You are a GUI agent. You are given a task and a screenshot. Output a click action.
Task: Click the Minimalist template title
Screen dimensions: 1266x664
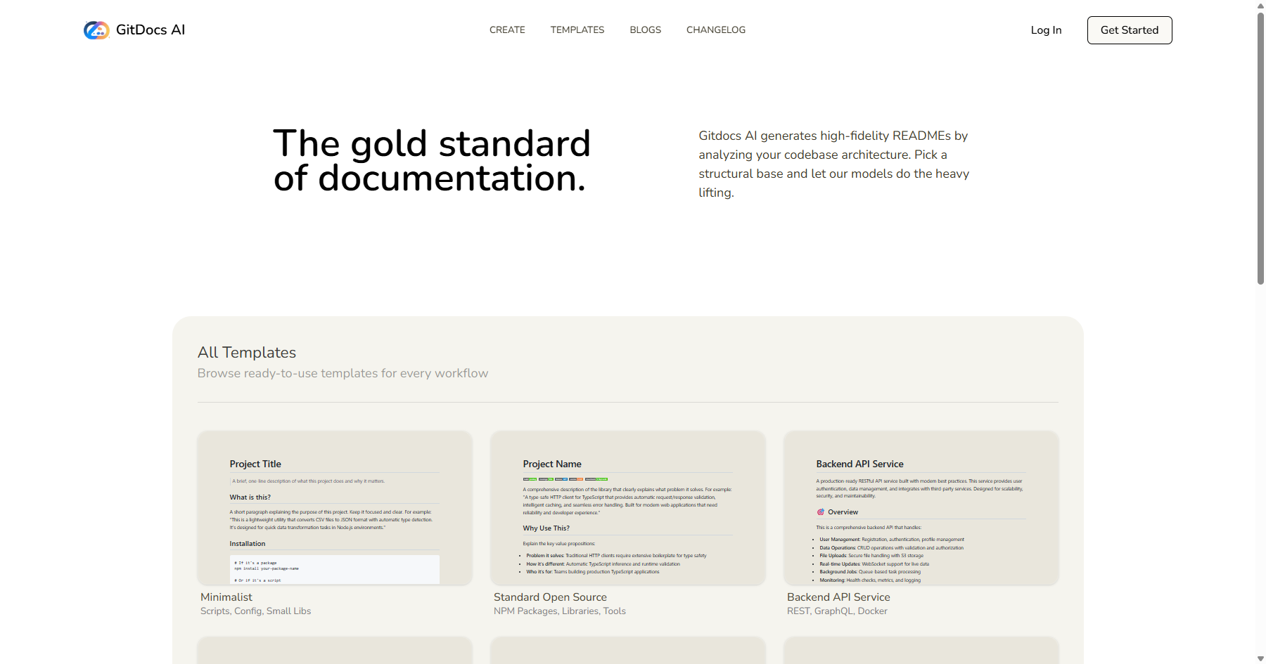tap(226, 597)
